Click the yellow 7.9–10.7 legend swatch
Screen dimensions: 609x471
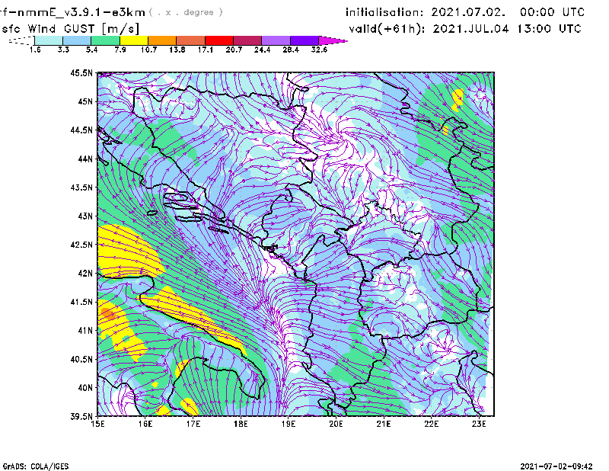click(134, 40)
